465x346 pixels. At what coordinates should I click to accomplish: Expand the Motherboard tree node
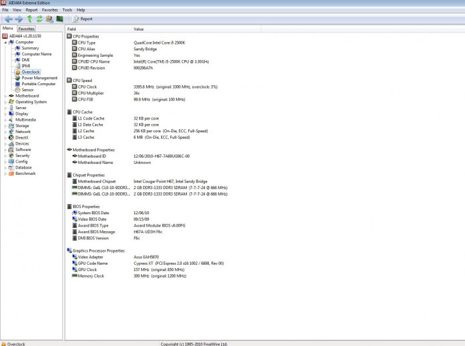(x=5, y=96)
